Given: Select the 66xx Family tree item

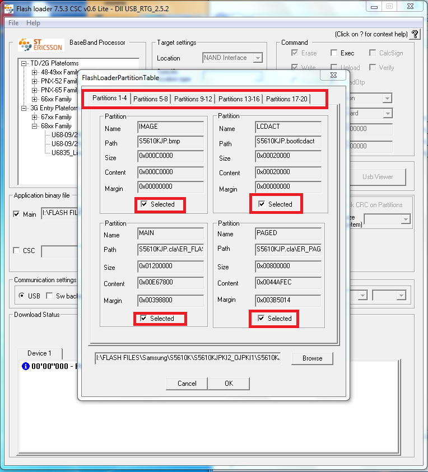Looking at the screenshot, I should point(56,99).
